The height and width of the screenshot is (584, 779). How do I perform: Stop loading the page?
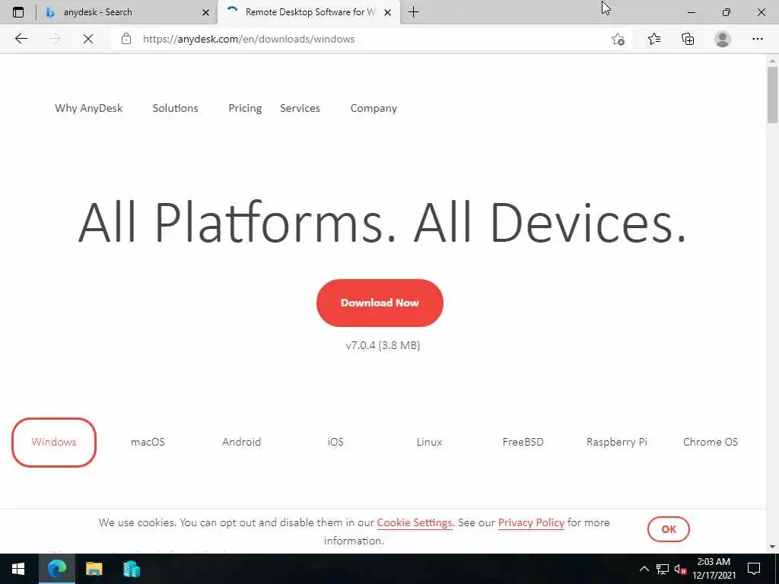click(88, 39)
